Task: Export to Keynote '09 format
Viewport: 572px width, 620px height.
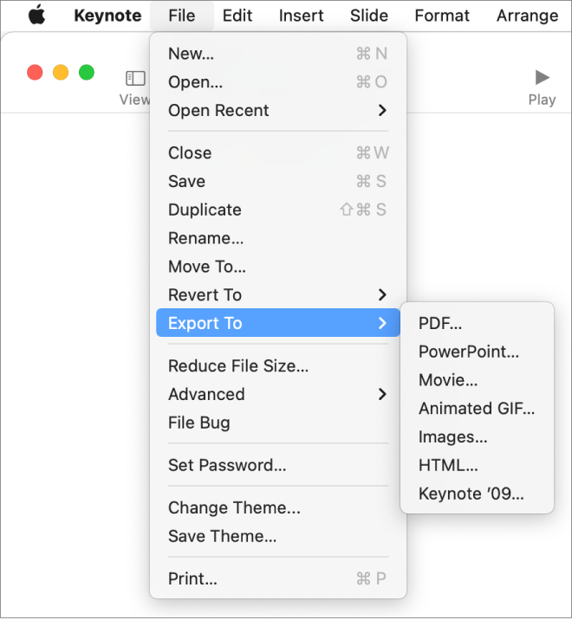Action: [471, 494]
